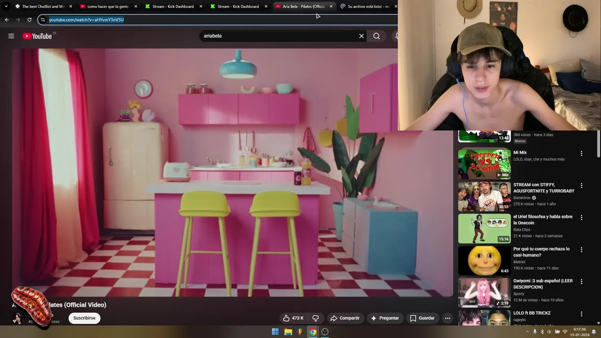This screenshot has height=338, width=601.
Task: Click the Matriel channel name
Action: click(x=519, y=262)
